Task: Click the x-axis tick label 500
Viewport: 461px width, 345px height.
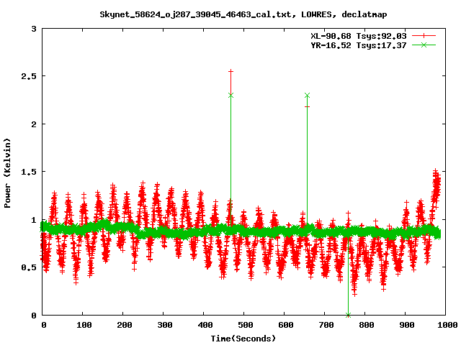Action: [x=245, y=325]
